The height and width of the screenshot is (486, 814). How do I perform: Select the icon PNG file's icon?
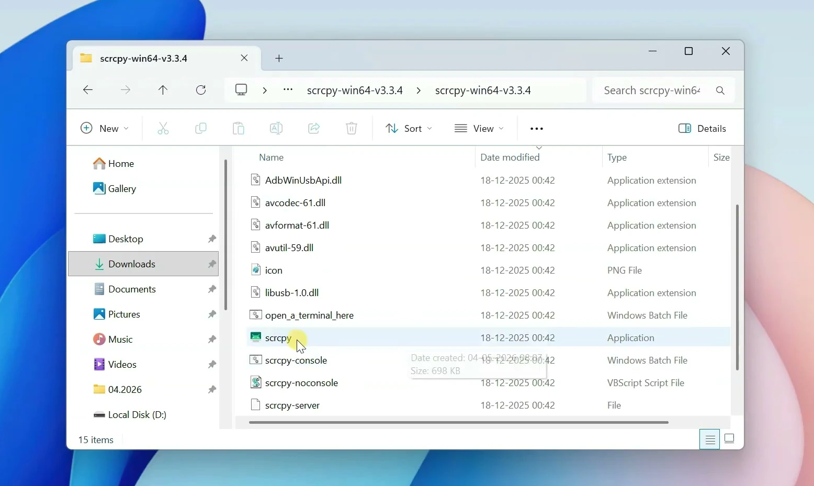tap(255, 270)
